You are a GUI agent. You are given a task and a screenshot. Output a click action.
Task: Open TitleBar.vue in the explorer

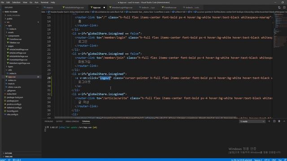pyautogui.click(x=14, y=42)
